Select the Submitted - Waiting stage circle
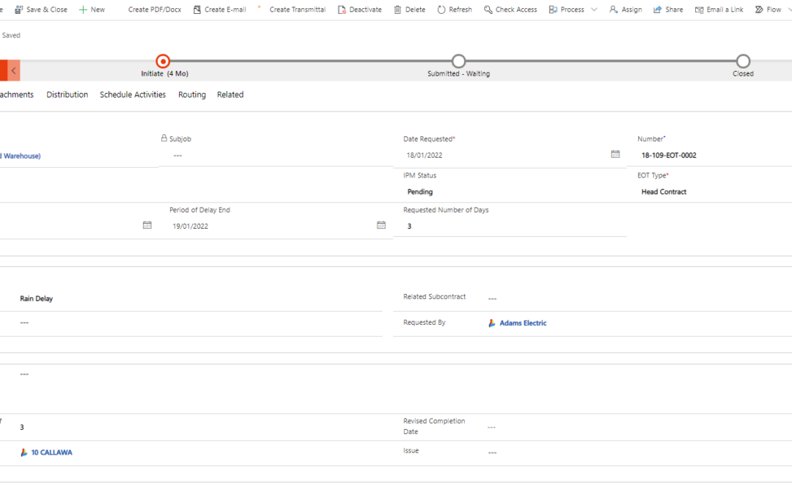 click(x=458, y=61)
